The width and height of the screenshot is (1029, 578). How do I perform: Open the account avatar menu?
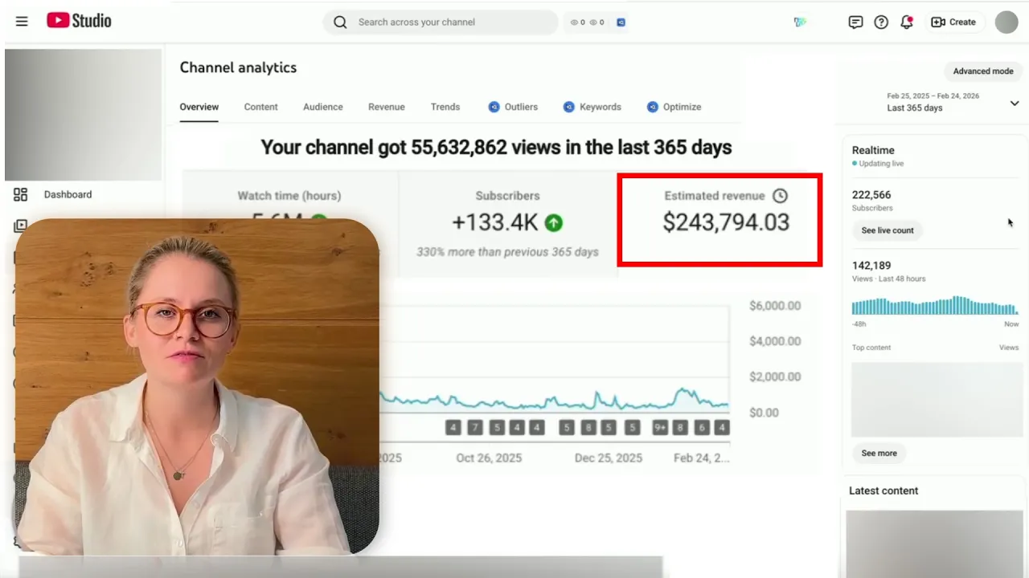[1006, 22]
